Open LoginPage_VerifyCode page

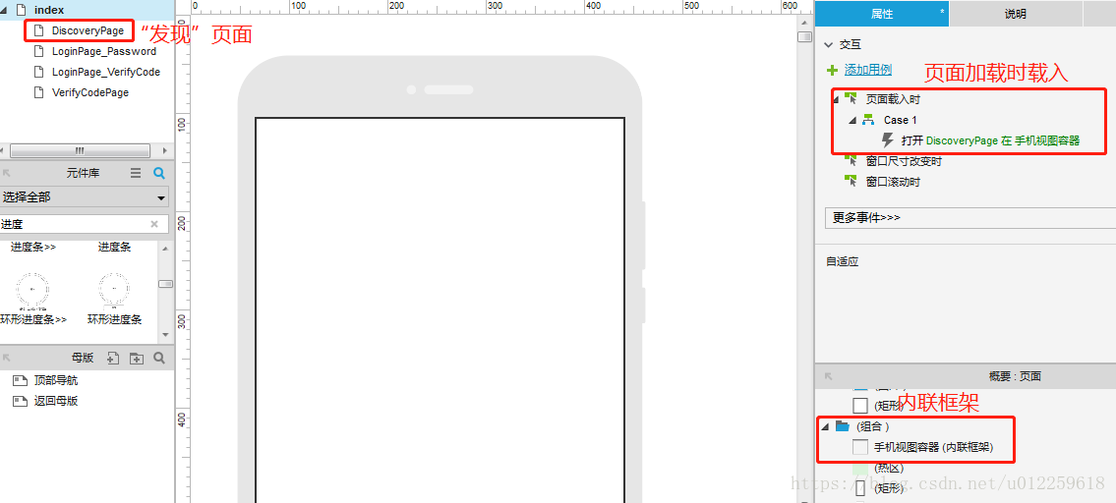106,72
